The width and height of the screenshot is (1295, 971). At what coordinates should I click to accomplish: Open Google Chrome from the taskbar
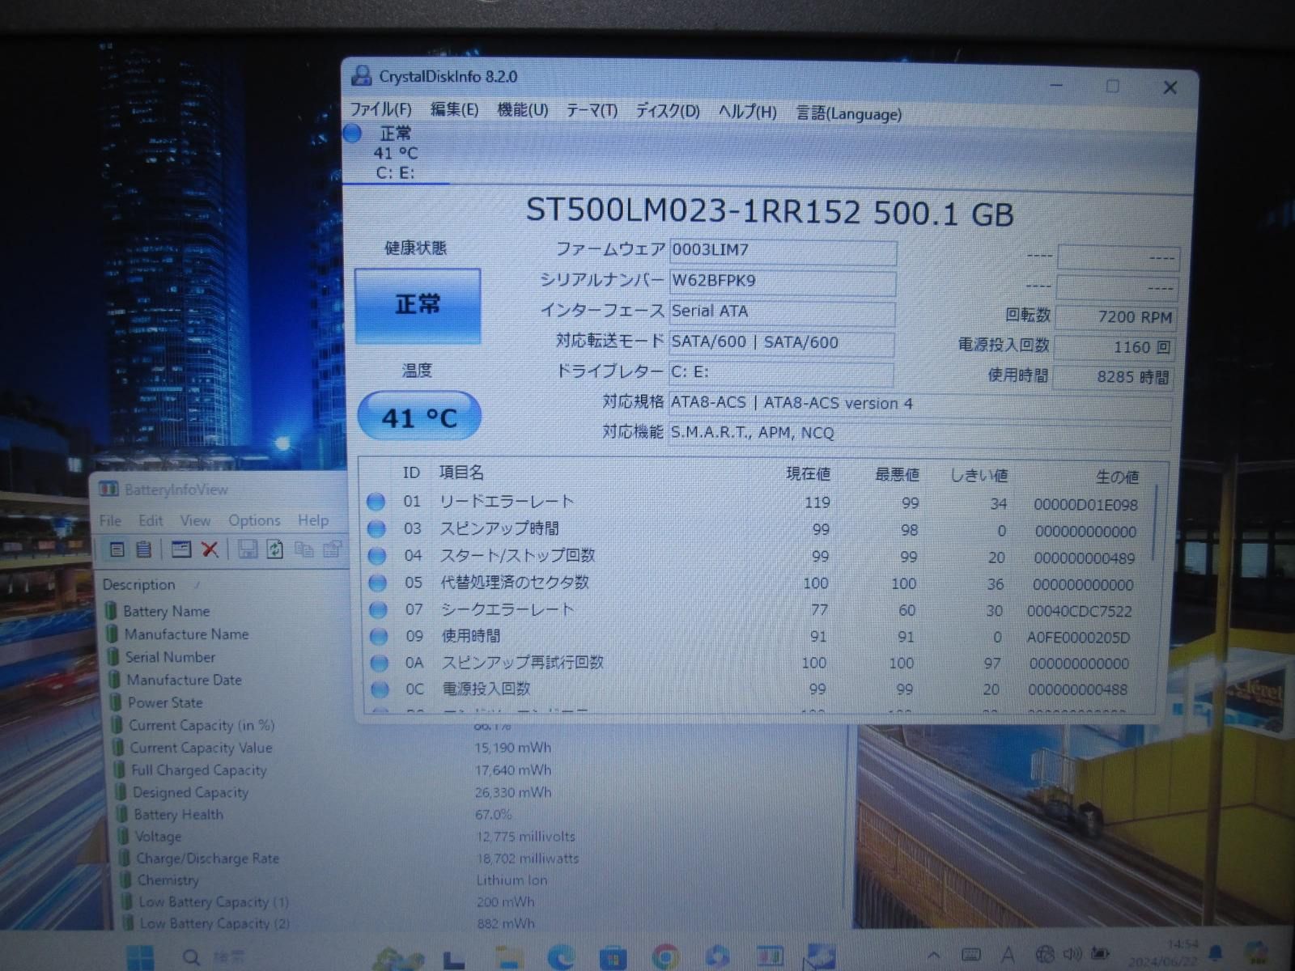(x=665, y=958)
